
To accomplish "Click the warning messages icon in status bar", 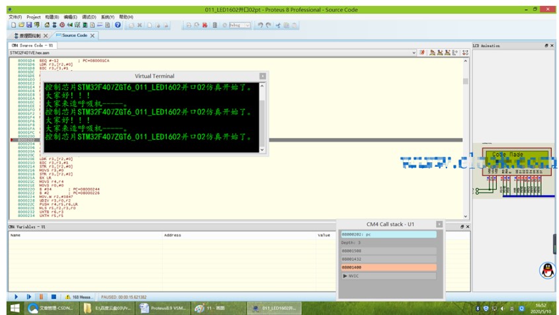I will pos(67,297).
